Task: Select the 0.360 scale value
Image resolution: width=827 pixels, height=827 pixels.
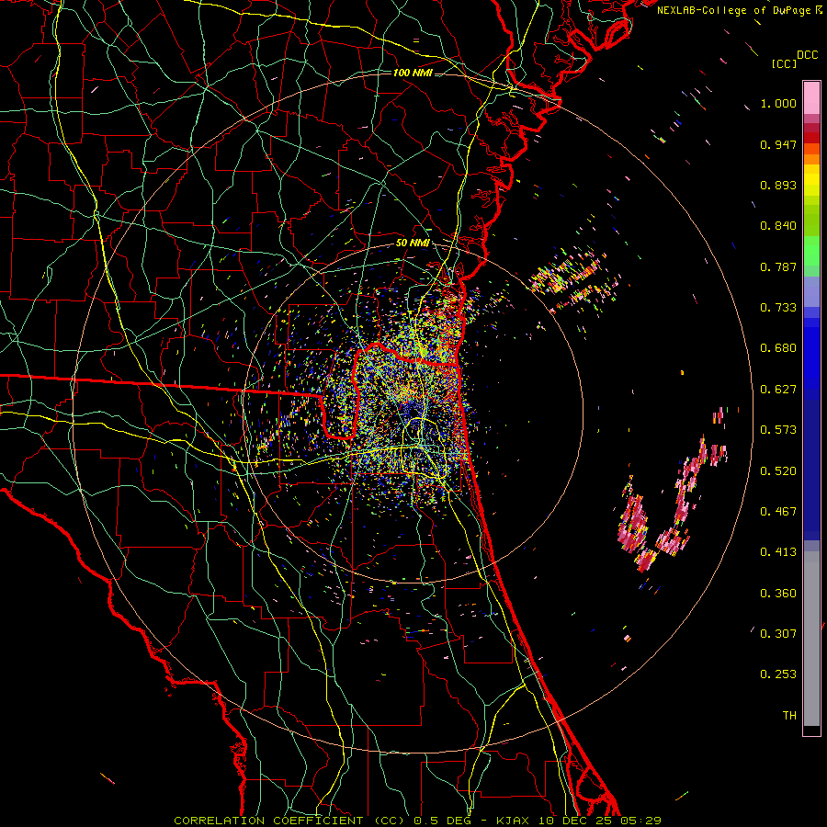Action: tap(778, 594)
